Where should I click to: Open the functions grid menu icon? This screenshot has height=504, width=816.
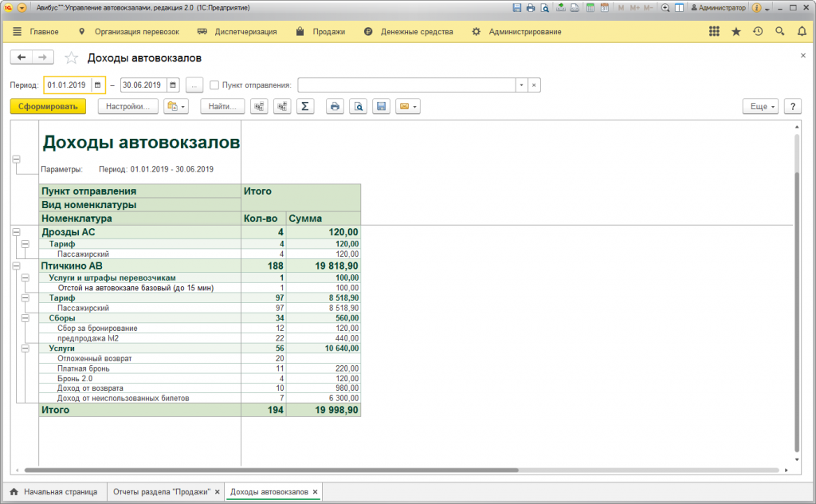pyautogui.click(x=714, y=32)
